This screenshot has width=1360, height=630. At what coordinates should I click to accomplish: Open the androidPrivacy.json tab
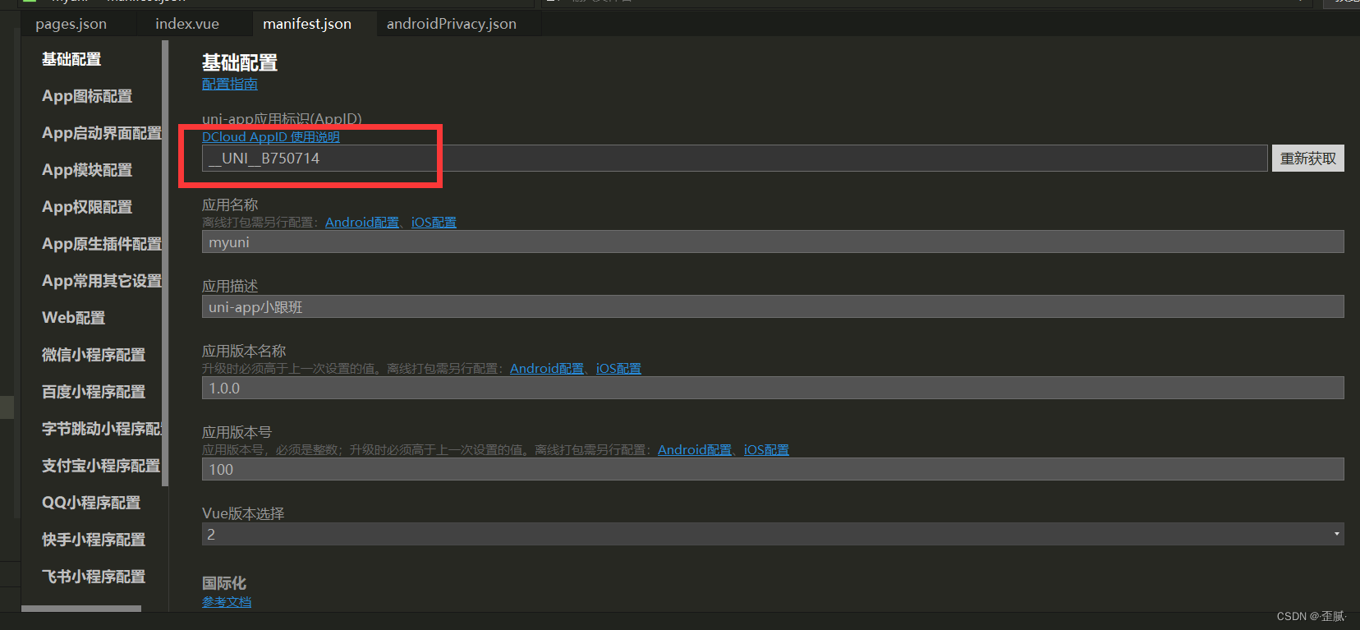coord(452,24)
